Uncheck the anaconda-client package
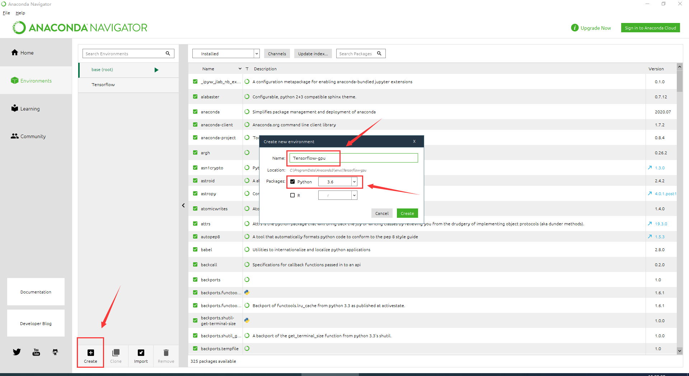 pyautogui.click(x=195, y=124)
